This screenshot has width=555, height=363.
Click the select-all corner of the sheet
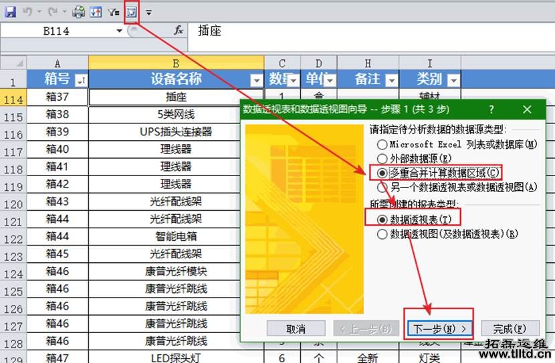[x=13, y=63]
